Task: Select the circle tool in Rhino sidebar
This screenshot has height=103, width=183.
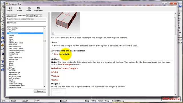Action: pos(3,22)
